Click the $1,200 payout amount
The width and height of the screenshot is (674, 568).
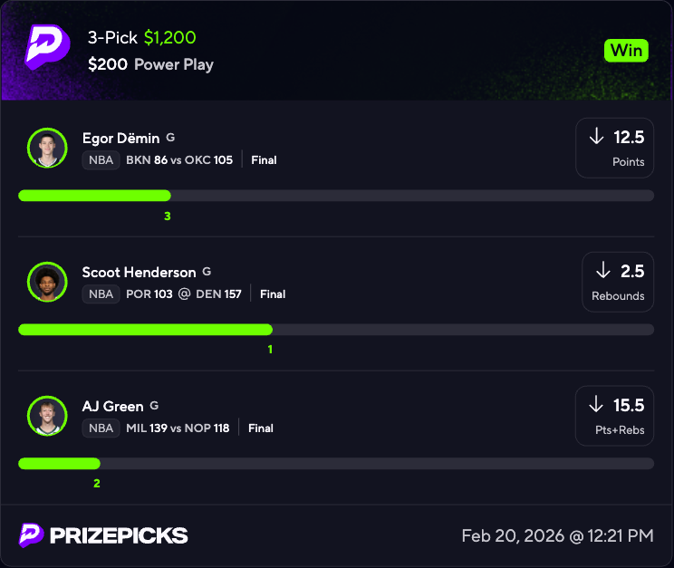click(168, 38)
